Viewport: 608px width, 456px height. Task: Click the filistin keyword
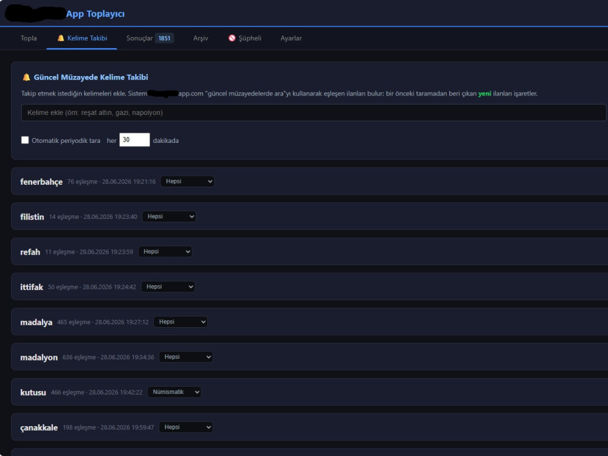32,217
